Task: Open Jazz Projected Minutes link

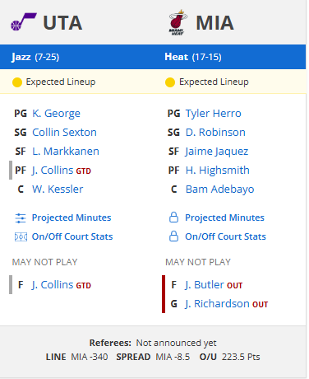Action: tap(71, 218)
